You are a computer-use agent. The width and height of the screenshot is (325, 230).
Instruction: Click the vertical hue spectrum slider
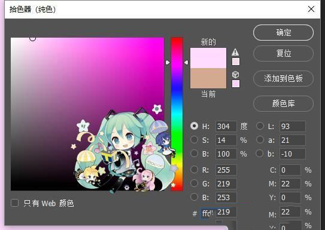[x=177, y=114]
